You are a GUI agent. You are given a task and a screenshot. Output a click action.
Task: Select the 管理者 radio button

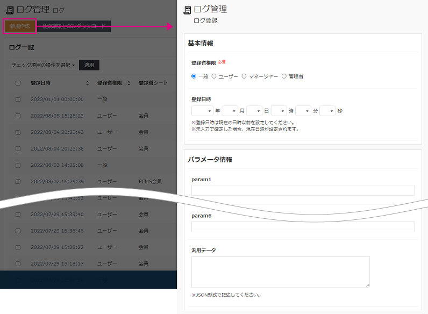pyautogui.click(x=284, y=76)
